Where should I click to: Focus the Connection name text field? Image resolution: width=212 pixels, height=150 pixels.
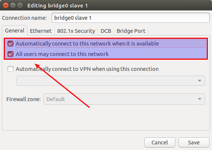130,18
